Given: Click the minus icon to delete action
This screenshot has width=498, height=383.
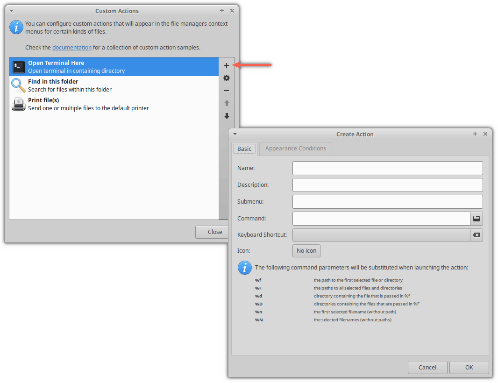Looking at the screenshot, I should pos(227,91).
